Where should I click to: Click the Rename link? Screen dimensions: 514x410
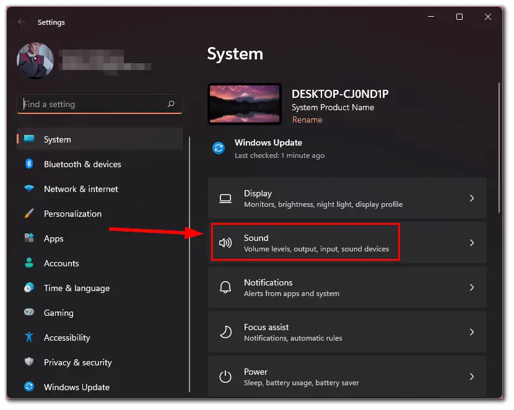[x=307, y=120]
